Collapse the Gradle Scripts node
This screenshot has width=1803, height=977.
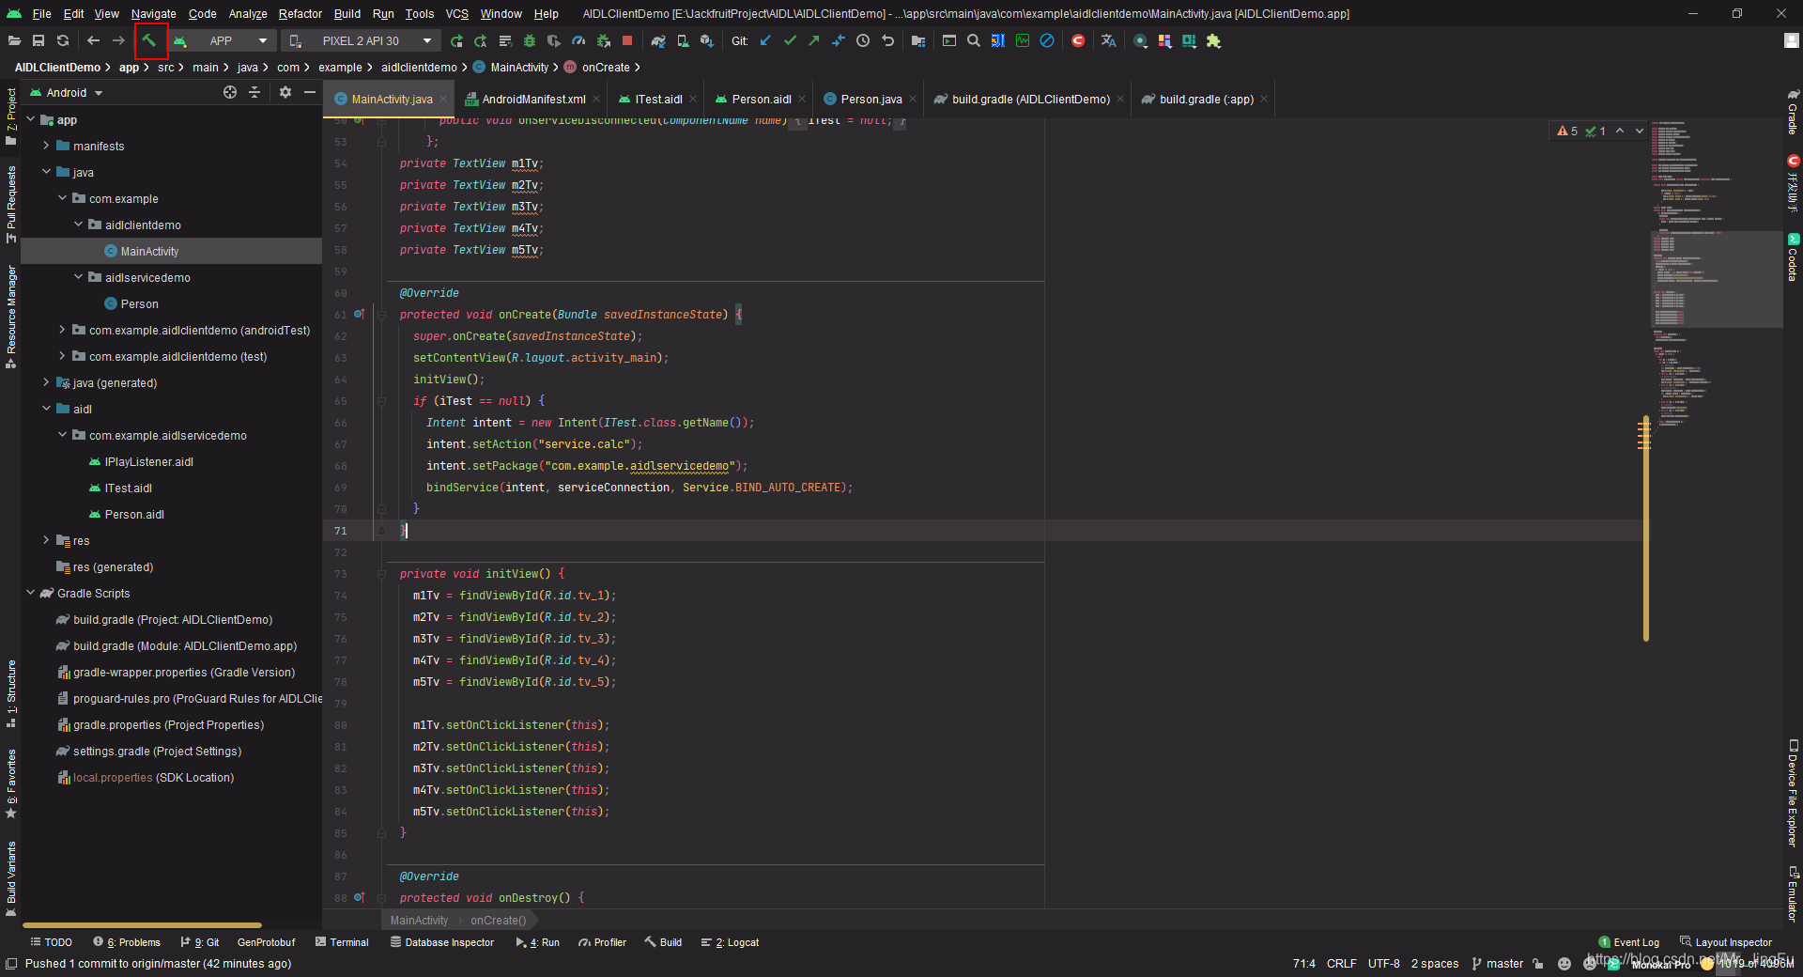tap(30, 593)
